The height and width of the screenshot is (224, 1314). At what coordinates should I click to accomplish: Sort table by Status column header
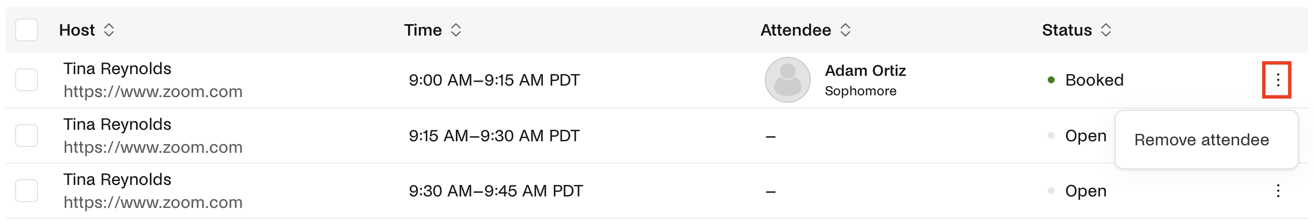click(x=1067, y=30)
